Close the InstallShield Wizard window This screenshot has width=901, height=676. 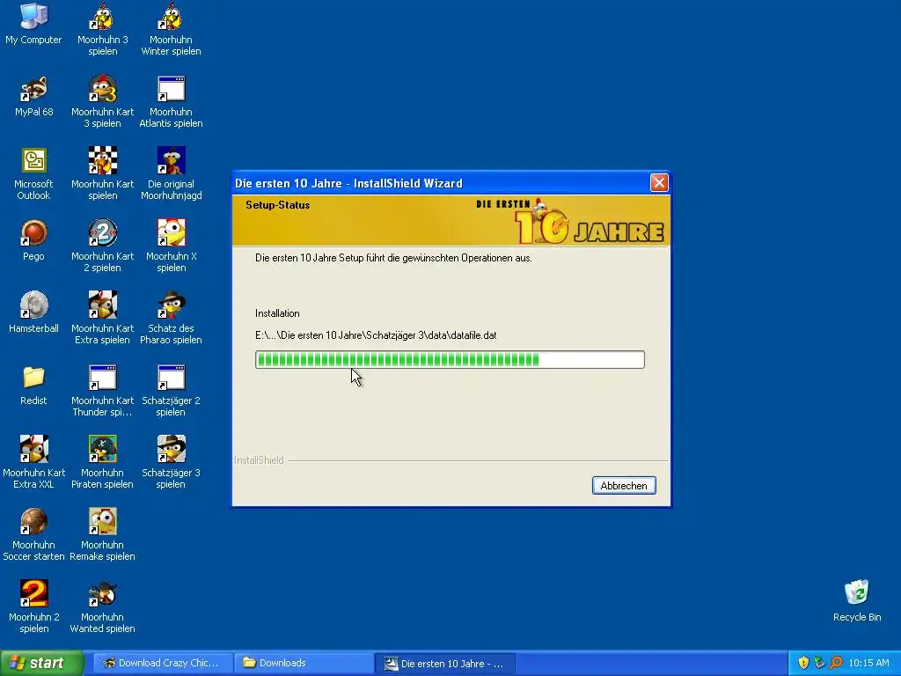point(658,183)
